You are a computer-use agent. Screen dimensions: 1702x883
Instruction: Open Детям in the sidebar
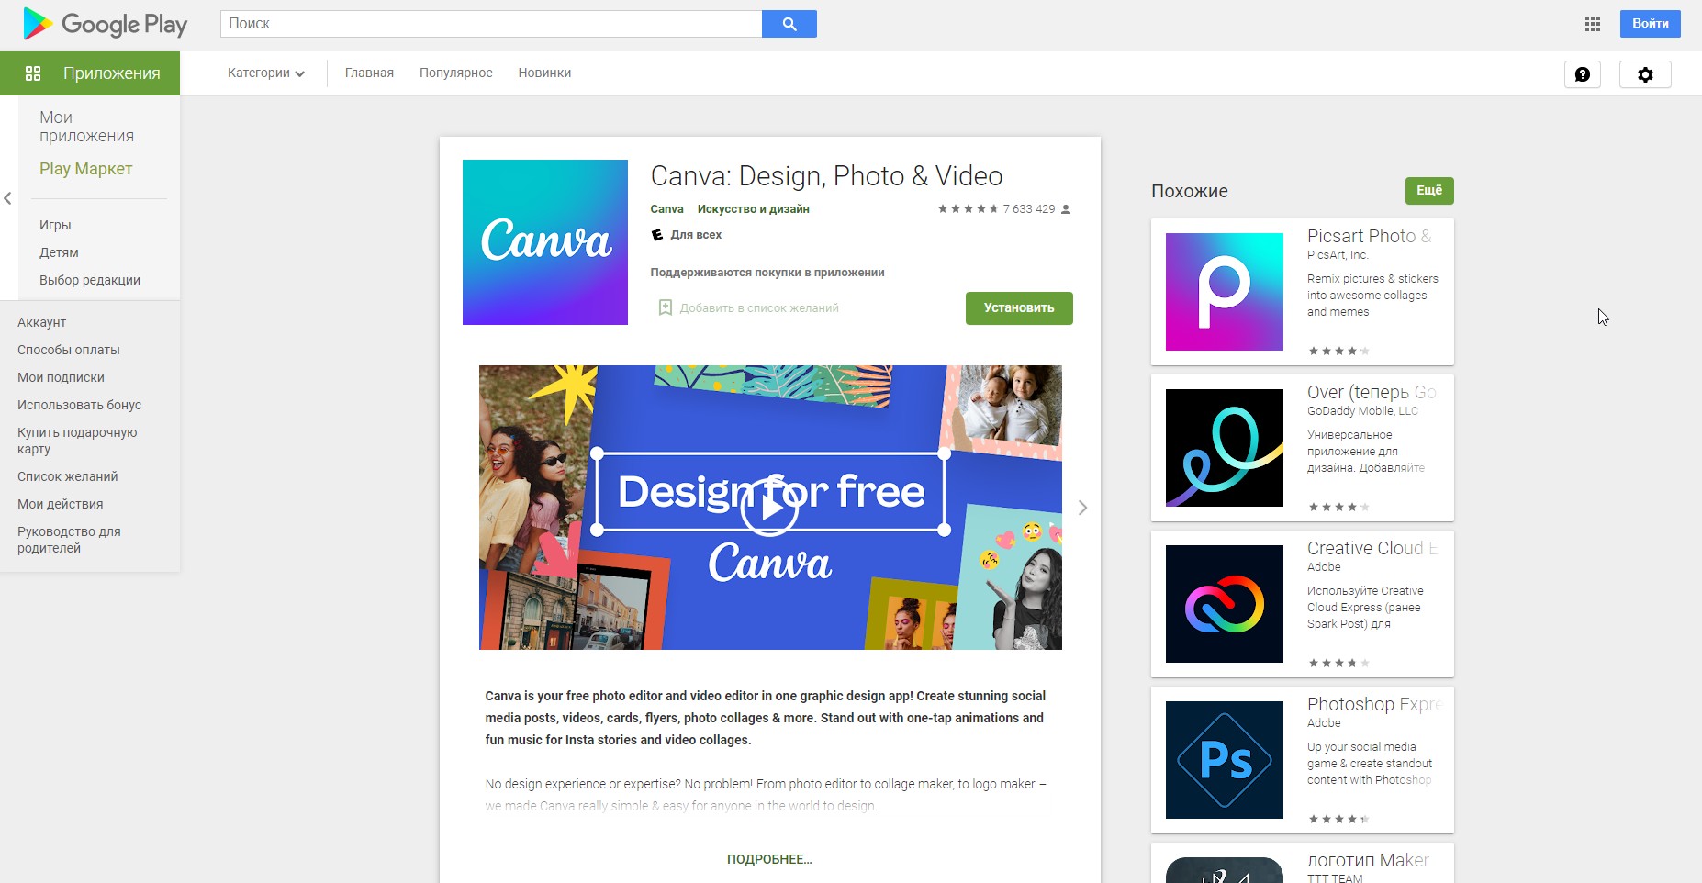click(x=59, y=252)
